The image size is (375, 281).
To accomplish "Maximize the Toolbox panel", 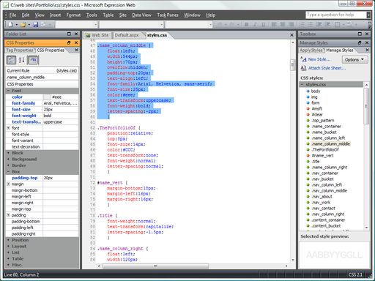I will pos(360,34).
